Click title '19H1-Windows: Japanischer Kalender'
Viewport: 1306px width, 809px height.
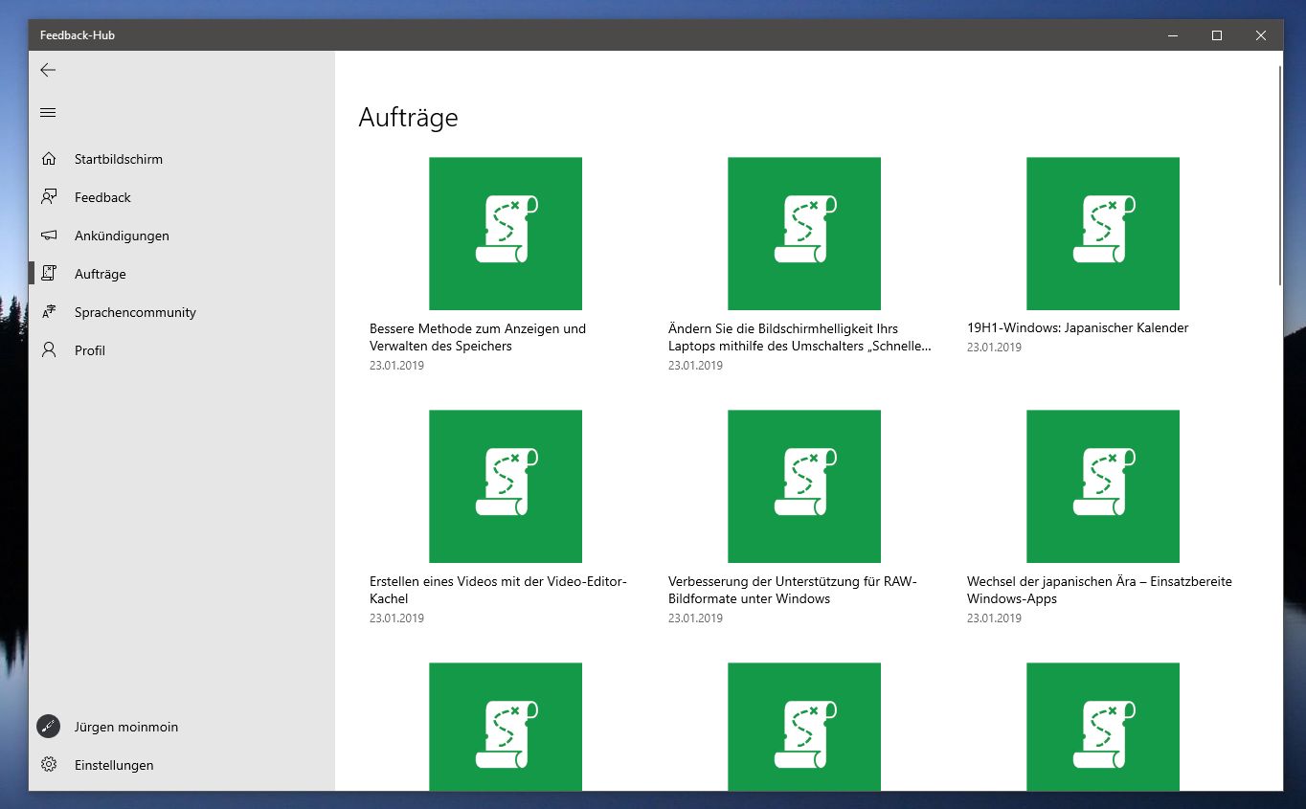[x=1078, y=327]
